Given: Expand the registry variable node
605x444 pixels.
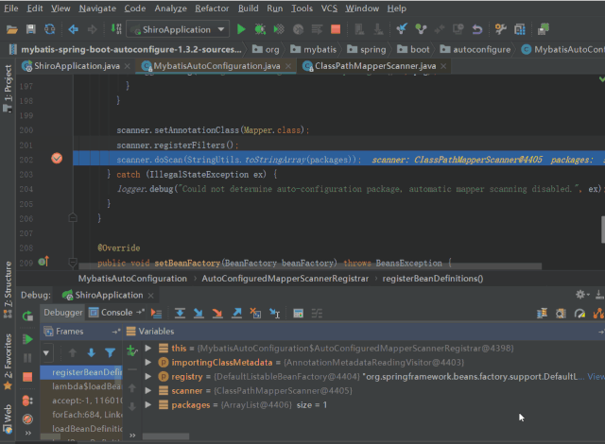Looking at the screenshot, I should pyautogui.click(x=147, y=377).
